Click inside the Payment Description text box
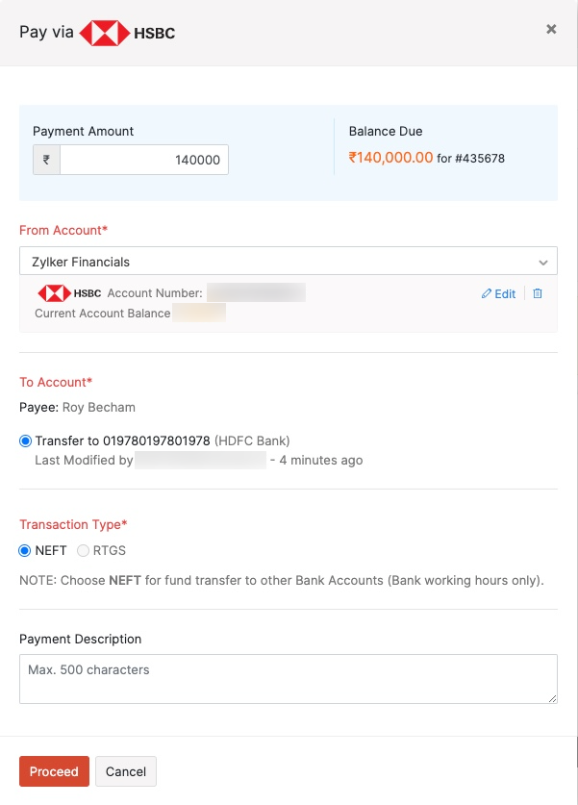The width and height of the screenshot is (578, 805). click(x=289, y=678)
